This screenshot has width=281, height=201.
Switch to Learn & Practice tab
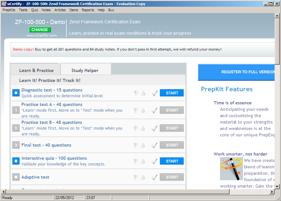pyautogui.click(x=35, y=69)
